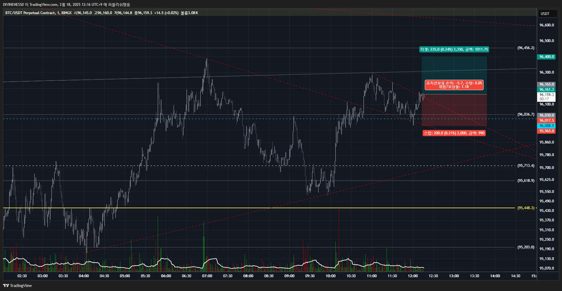
Task: Click the 09:30 time axis label
Action: tap(310, 276)
